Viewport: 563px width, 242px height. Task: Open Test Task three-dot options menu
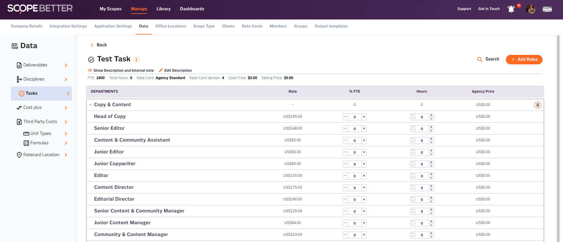136,60
